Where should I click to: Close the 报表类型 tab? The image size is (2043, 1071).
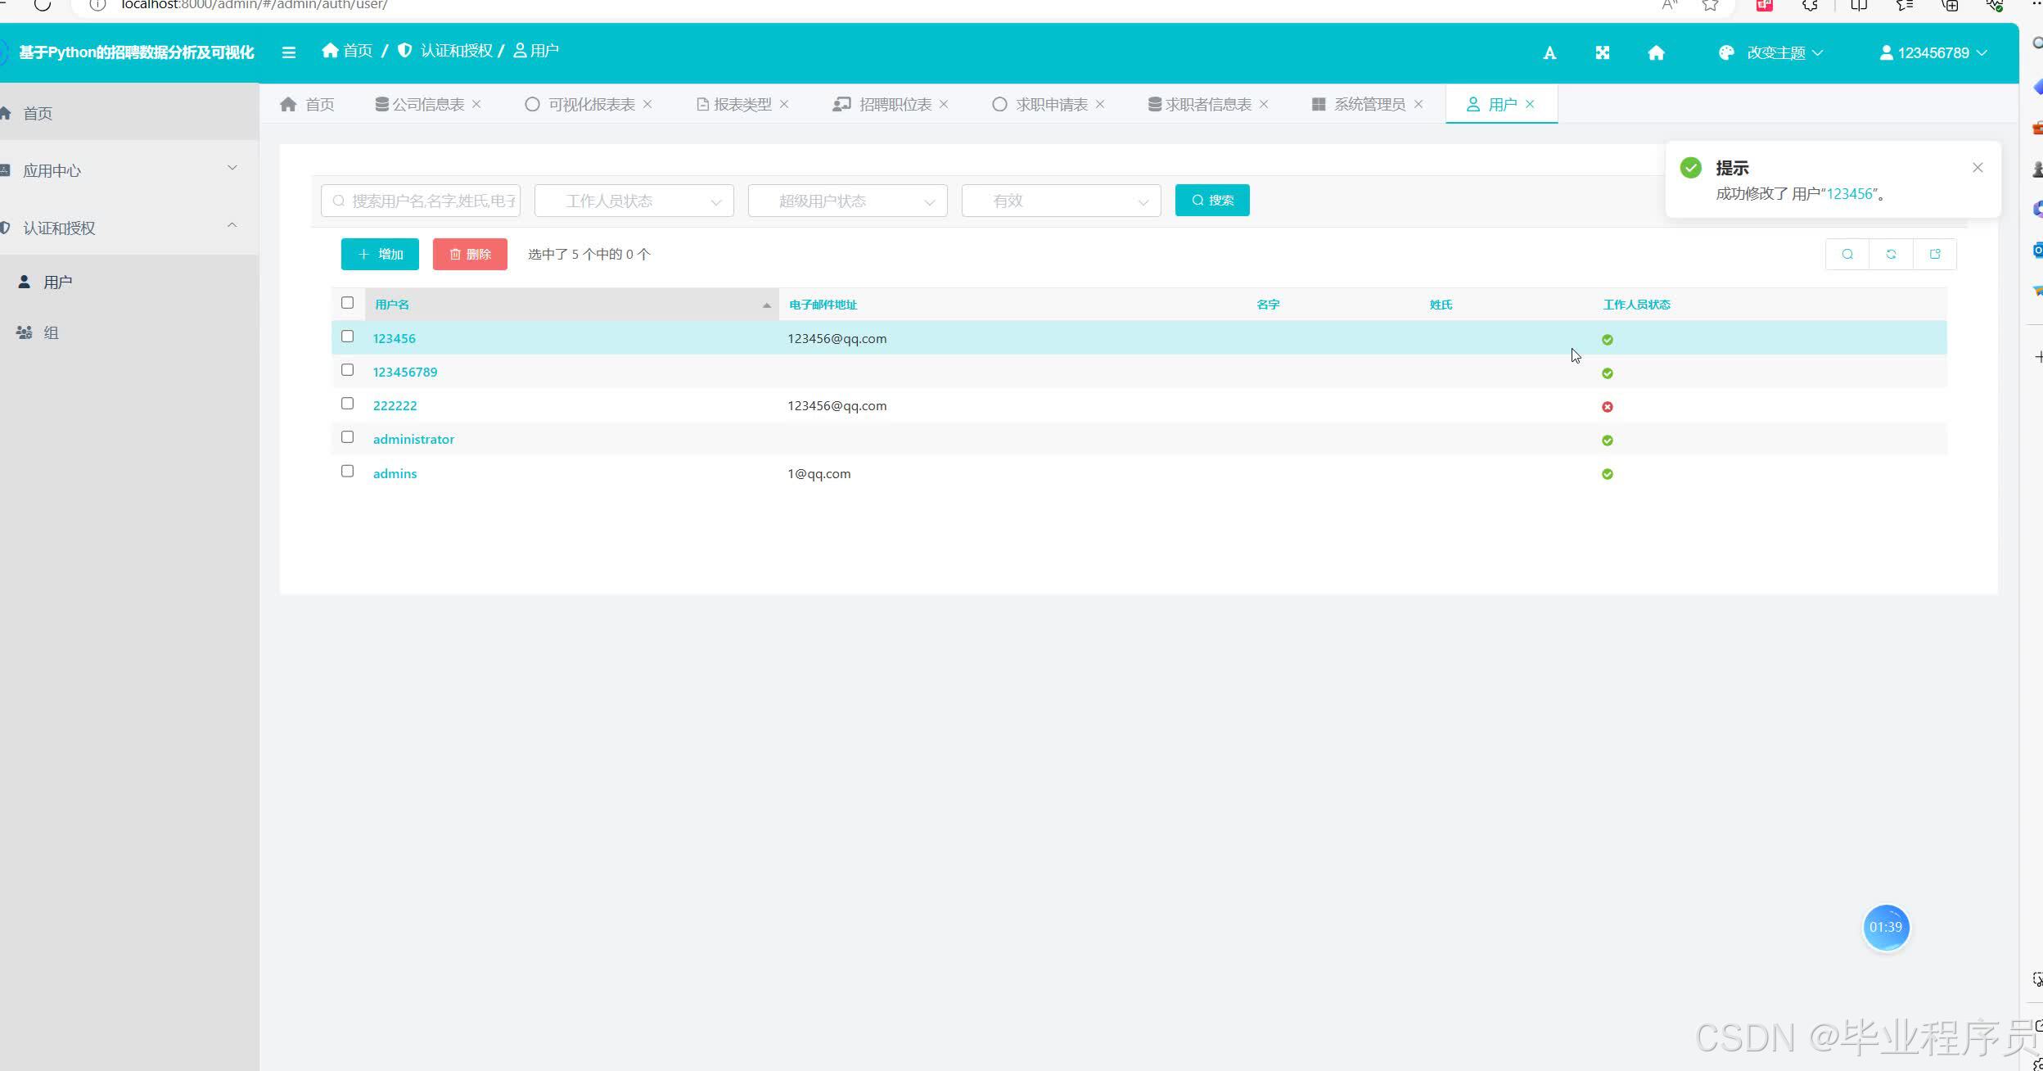784,104
